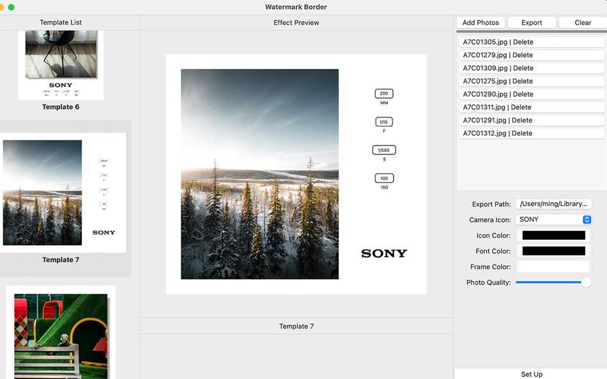607x379 pixels.
Task: Clear all photos with Clear button
Action: 583,22
